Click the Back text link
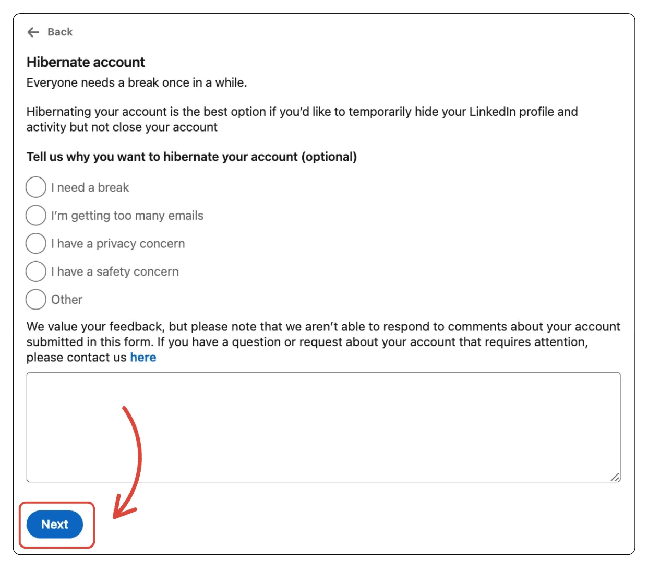 (x=60, y=32)
